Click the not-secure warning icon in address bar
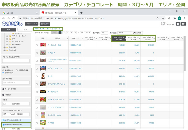The height and width of the screenshot is (130, 188). [x=20, y=18]
